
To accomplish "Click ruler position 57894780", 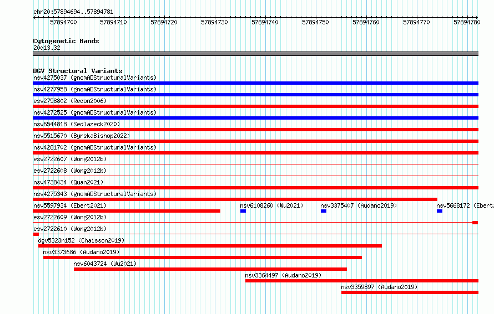I will tap(467, 22).
